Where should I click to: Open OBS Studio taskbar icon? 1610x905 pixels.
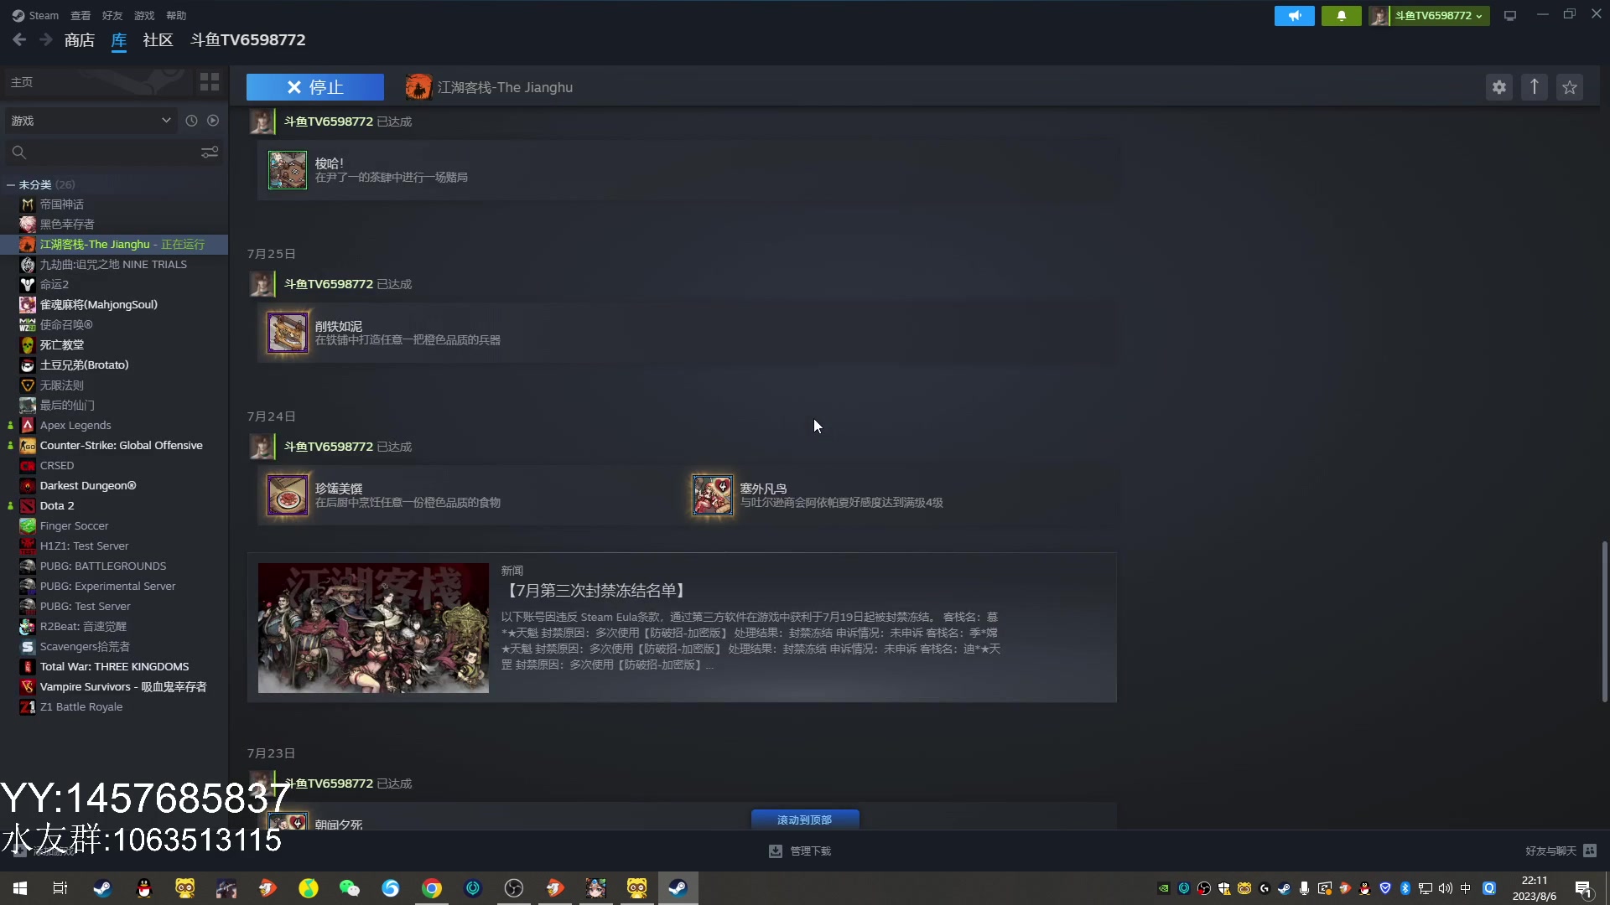pyautogui.click(x=514, y=888)
